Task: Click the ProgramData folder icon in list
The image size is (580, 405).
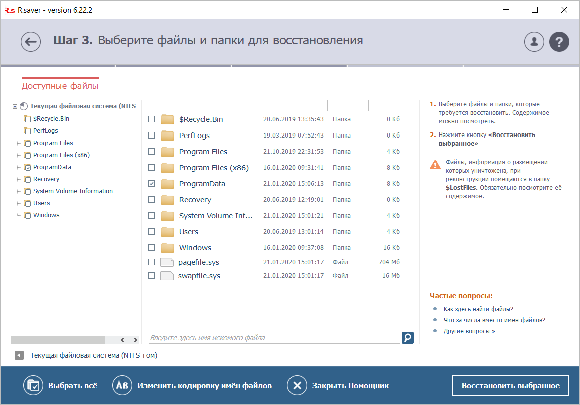Action: (x=167, y=184)
